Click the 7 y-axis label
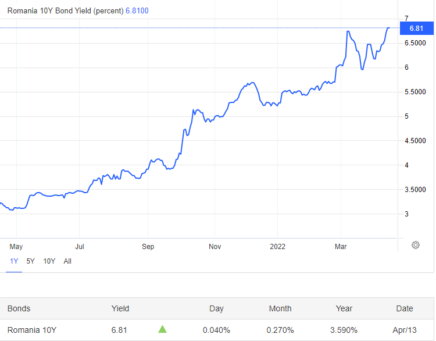 pyautogui.click(x=406, y=19)
